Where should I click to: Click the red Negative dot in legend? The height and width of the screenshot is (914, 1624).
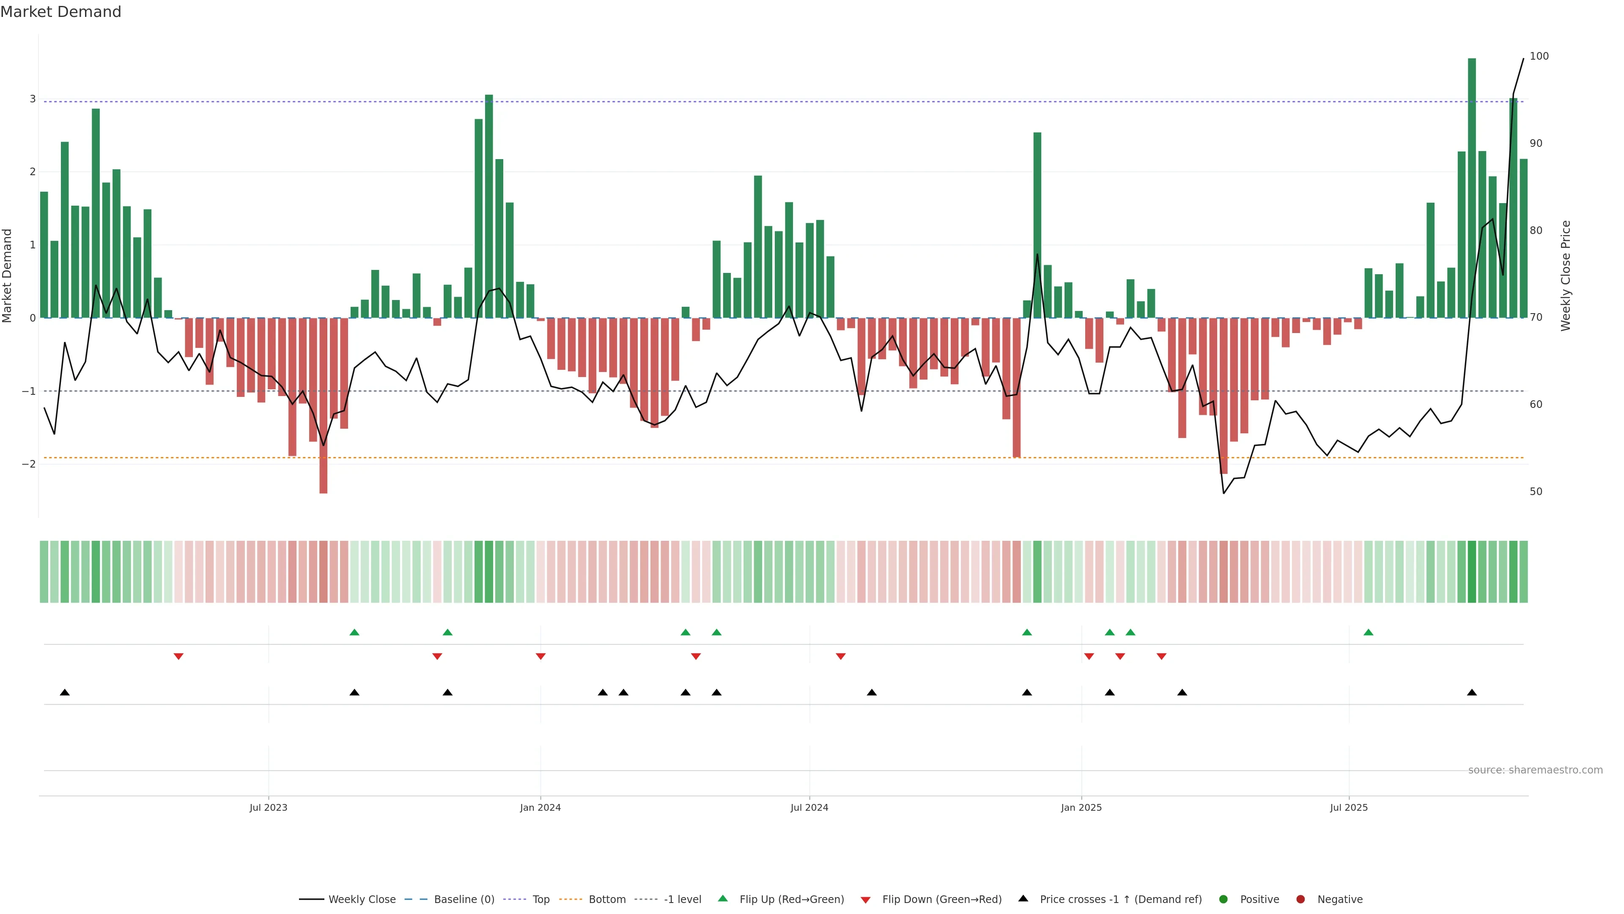[x=1300, y=899]
